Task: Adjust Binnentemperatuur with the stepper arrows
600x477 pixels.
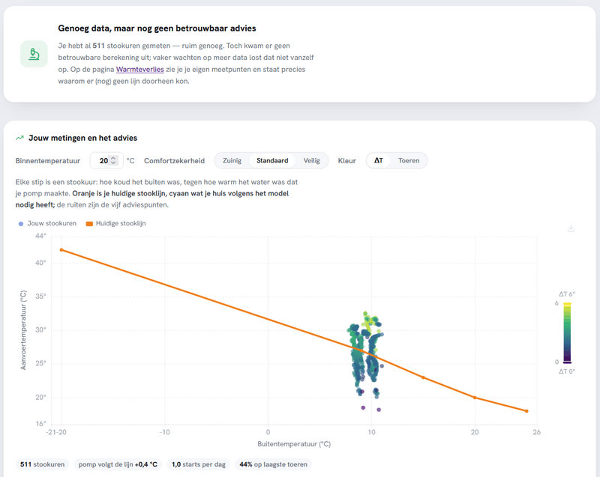Action: coord(113,161)
